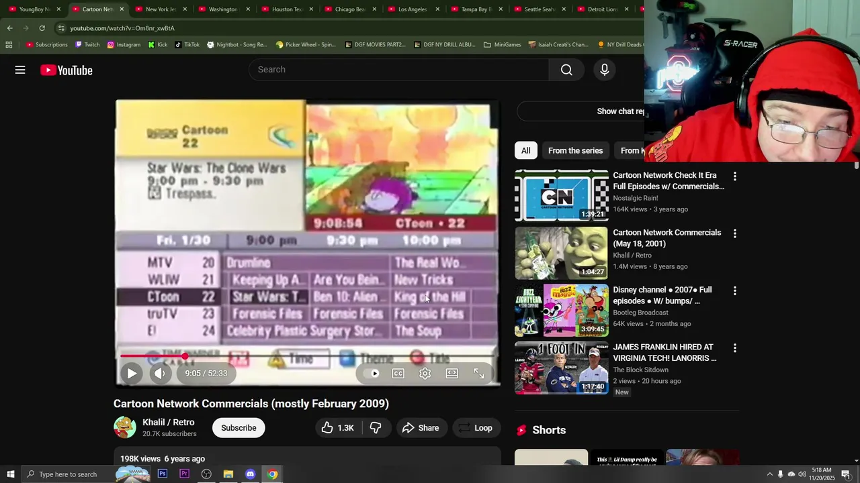The image size is (860, 483).
Task: Play the video
Action: pyautogui.click(x=132, y=374)
